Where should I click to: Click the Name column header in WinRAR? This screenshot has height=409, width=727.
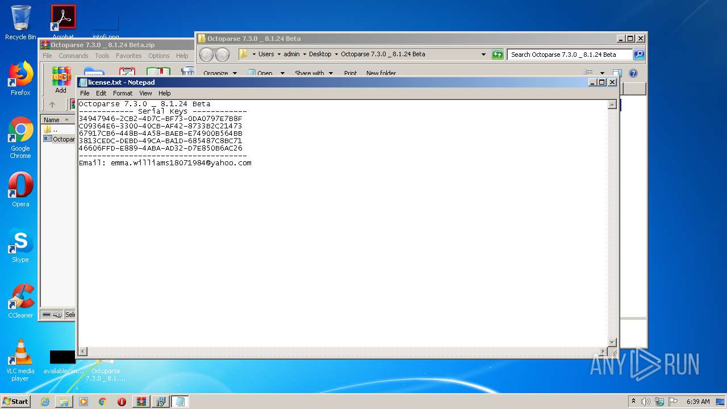57,119
